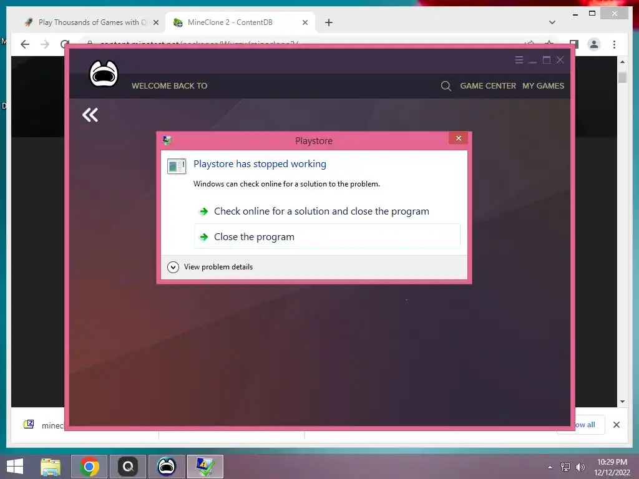Toggle Chrome side panel icon
This screenshot has height=479, width=639.
(x=574, y=44)
